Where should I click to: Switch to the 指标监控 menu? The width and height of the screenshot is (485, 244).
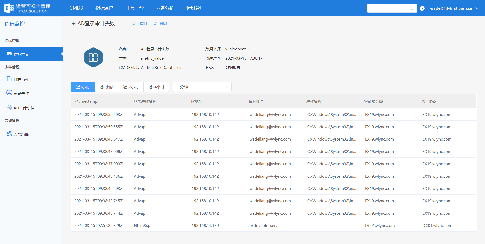tap(104, 8)
